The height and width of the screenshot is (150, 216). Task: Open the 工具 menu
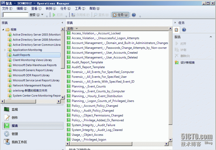tap(80, 8)
